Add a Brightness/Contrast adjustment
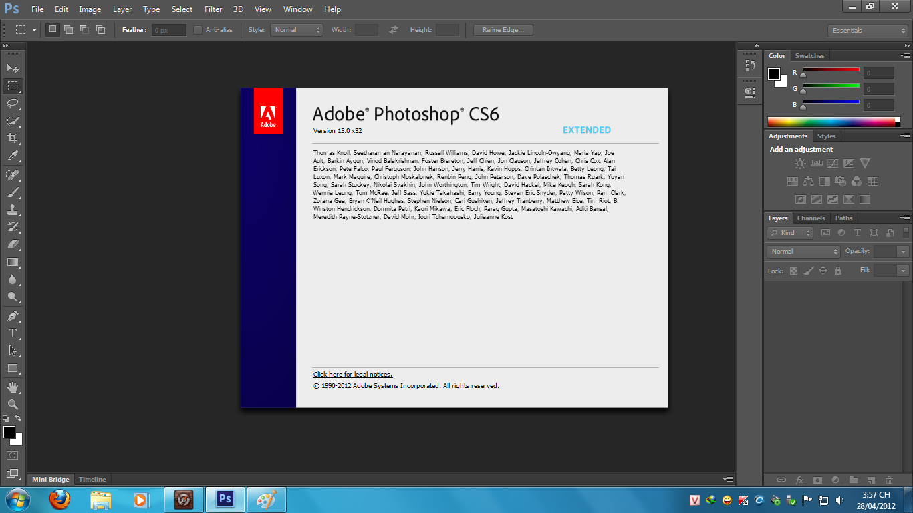 point(800,163)
